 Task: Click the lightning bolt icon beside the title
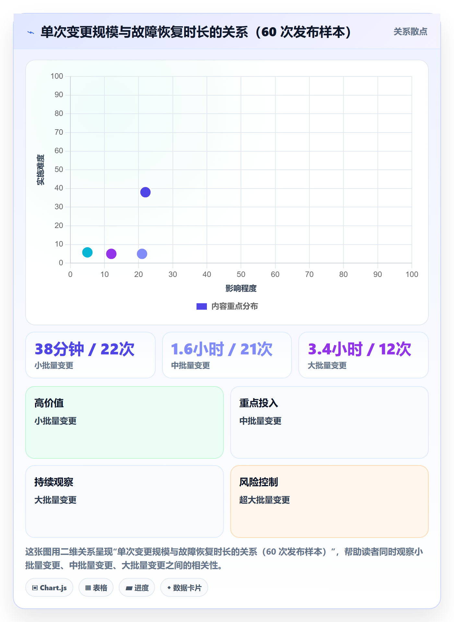[x=31, y=32]
